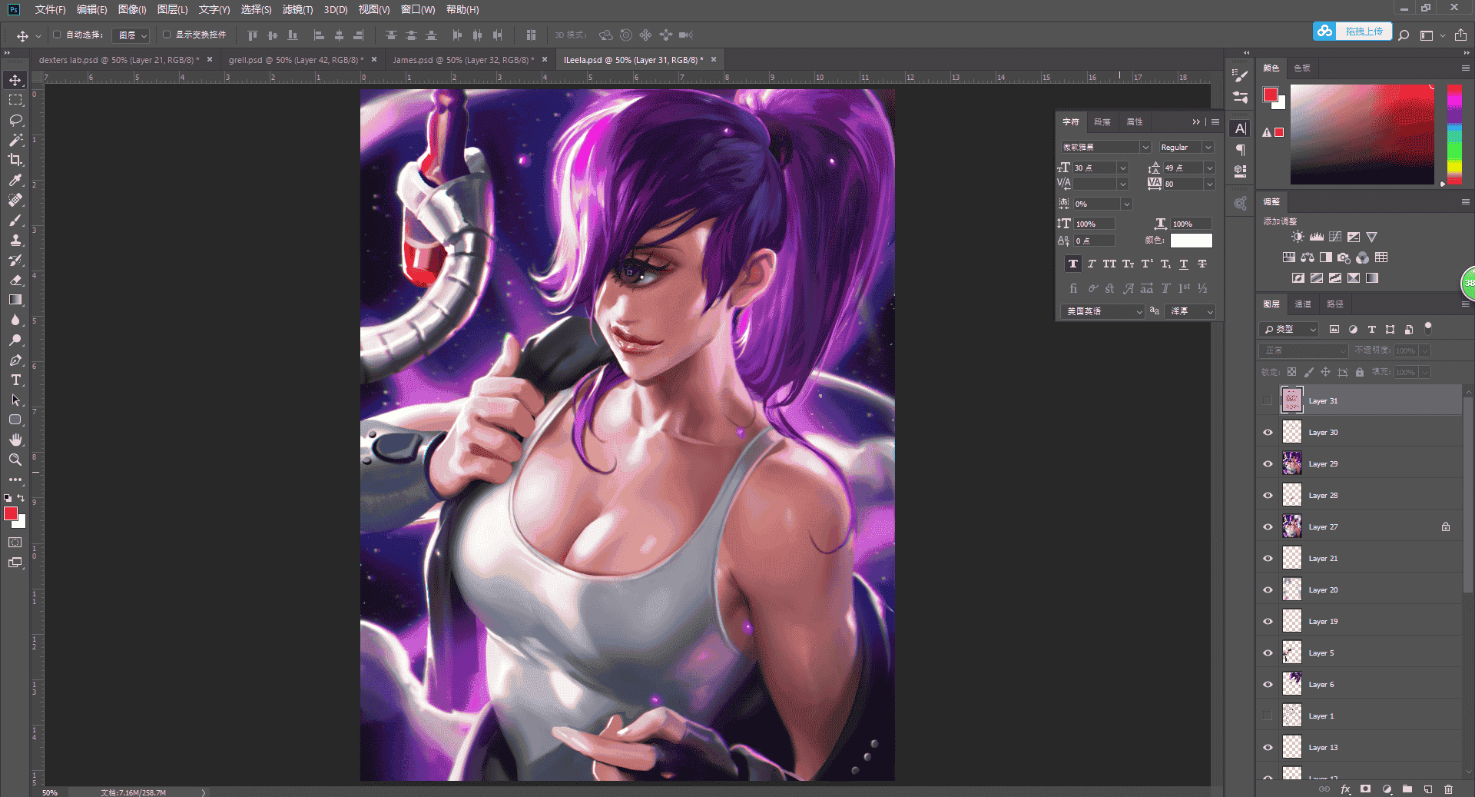Click the Brightness/Contrast adjustment icon
Viewport: 1475px width, 797px height.
(x=1298, y=237)
